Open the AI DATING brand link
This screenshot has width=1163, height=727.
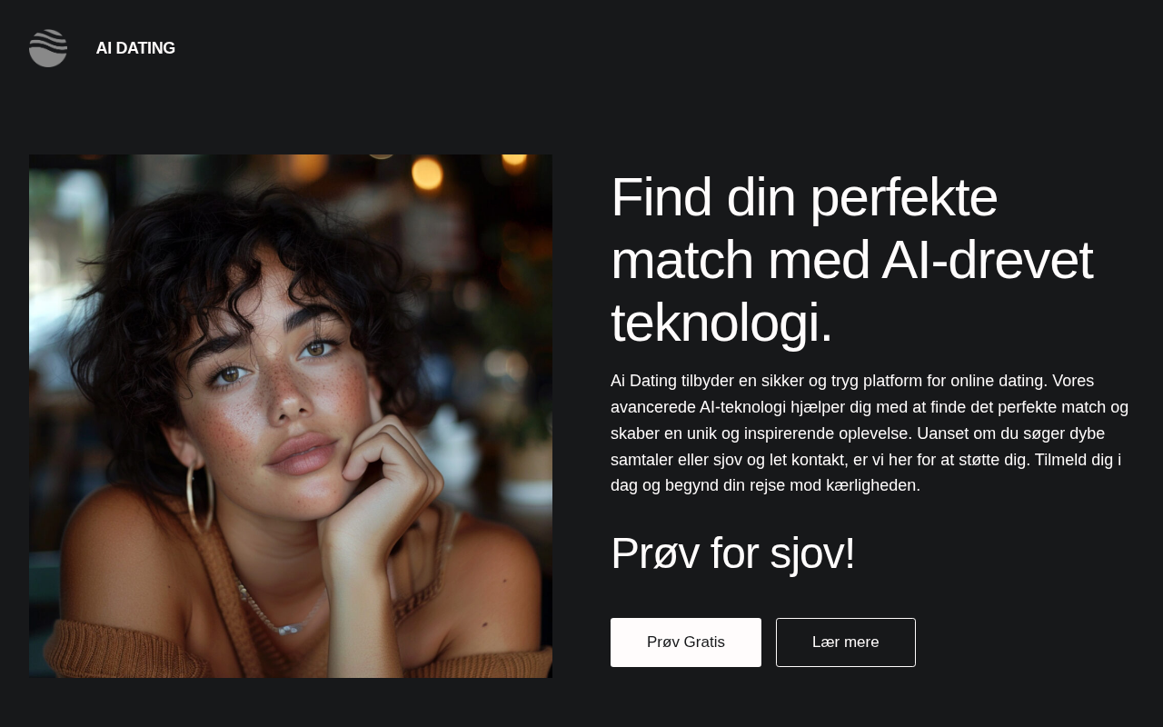click(x=135, y=48)
